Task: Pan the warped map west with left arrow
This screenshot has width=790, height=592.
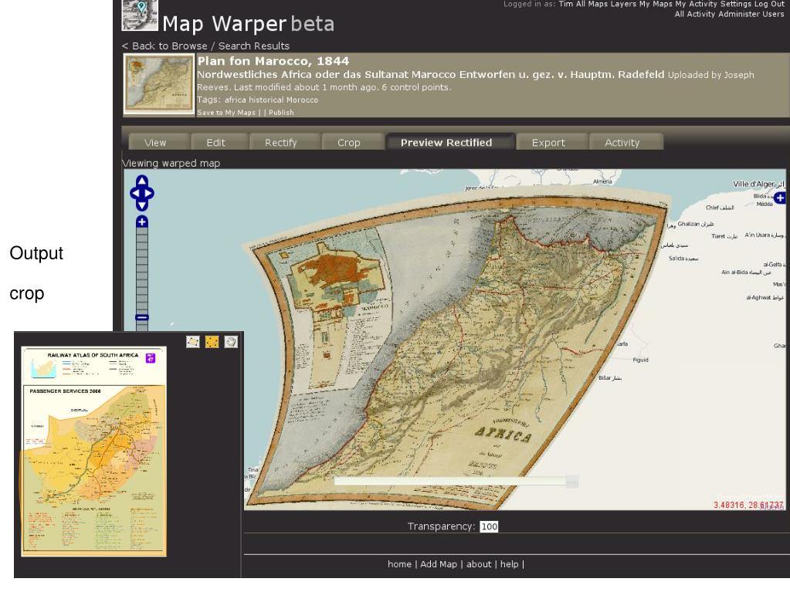Action: click(135, 193)
